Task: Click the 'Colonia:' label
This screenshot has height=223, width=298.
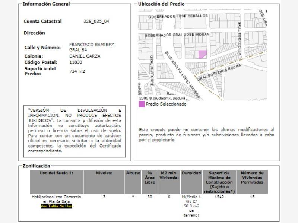Action: (x=34, y=56)
